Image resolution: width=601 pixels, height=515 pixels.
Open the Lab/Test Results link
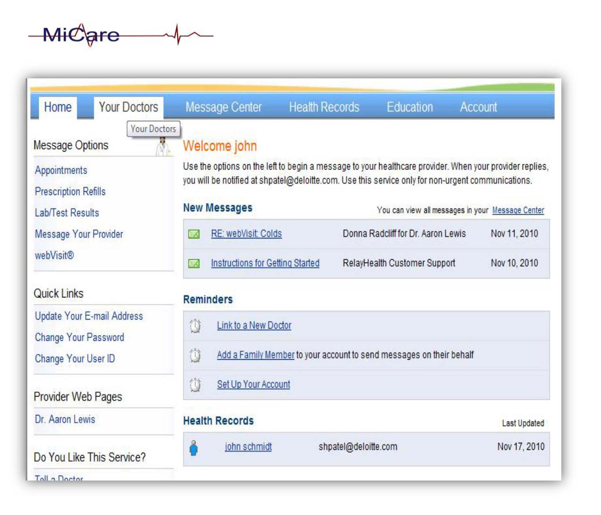coord(67,212)
